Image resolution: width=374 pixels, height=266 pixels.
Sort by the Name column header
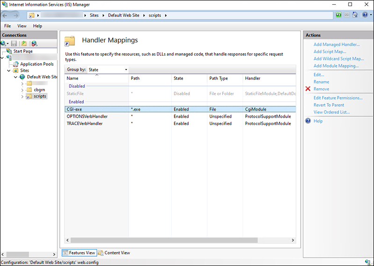pyautogui.click(x=97, y=78)
